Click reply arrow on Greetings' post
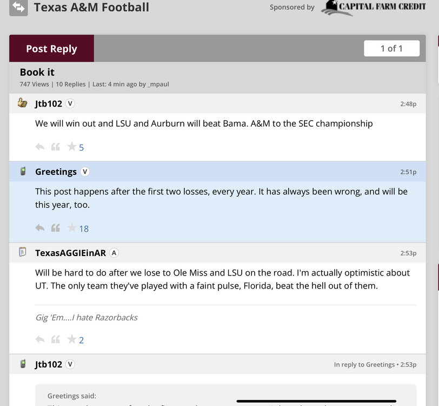This screenshot has height=406, width=439. (40, 228)
